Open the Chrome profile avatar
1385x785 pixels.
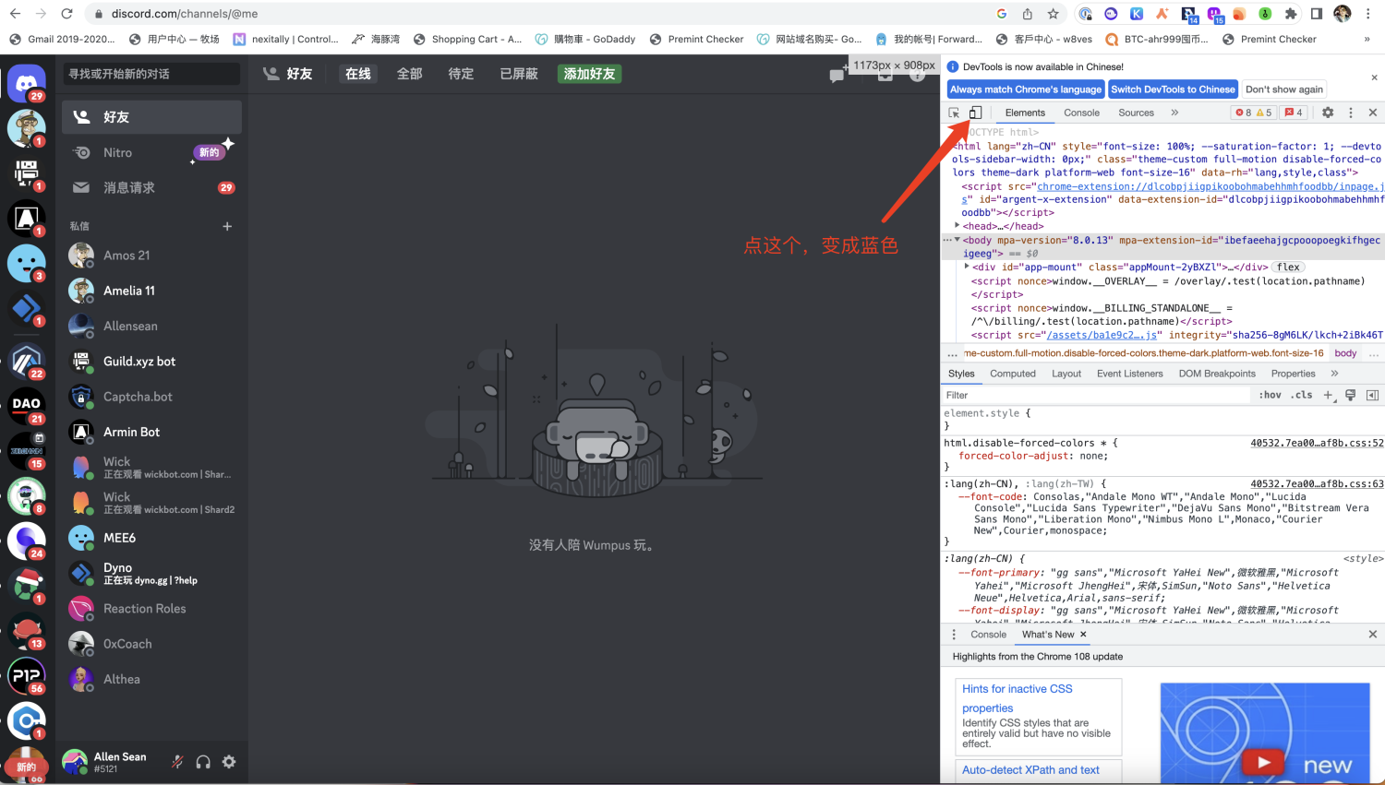1343,14
